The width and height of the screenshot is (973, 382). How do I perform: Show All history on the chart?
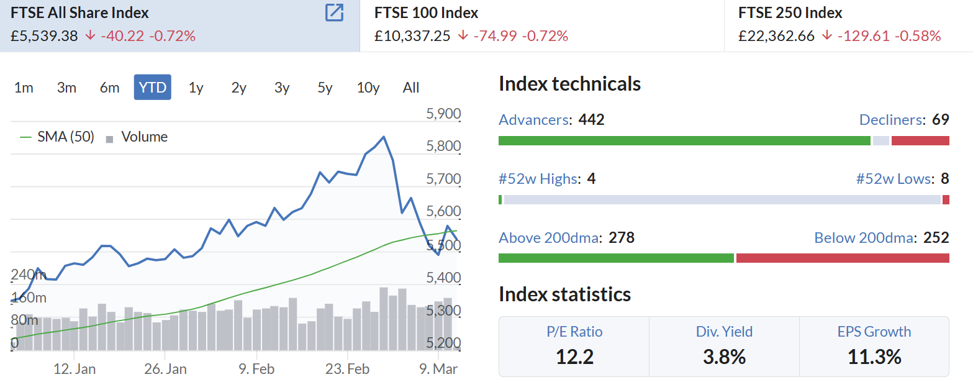[x=411, y=88]
